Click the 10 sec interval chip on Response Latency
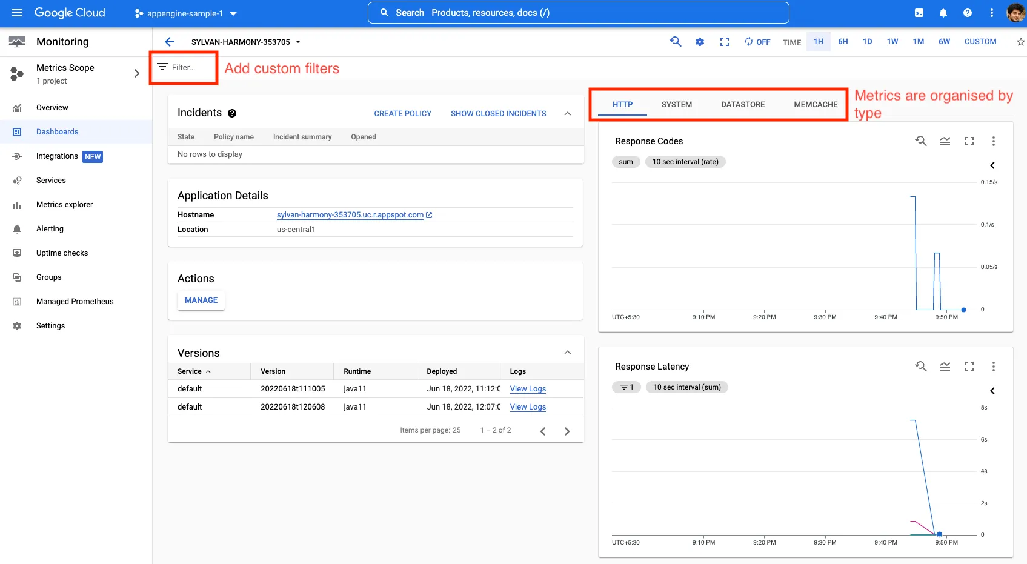The height and width of the screenshot is (564, 1027). (x=686, y=387)
